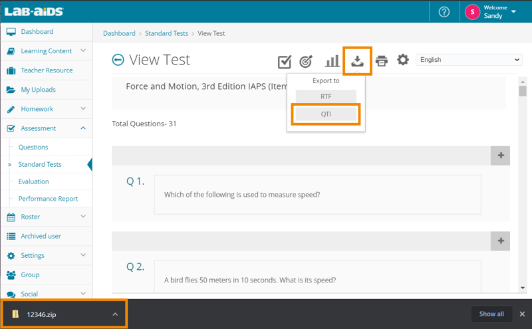Click the print test icon
Image resolution: width=532 pixels, height=329 pixels.
coord(381,60)
